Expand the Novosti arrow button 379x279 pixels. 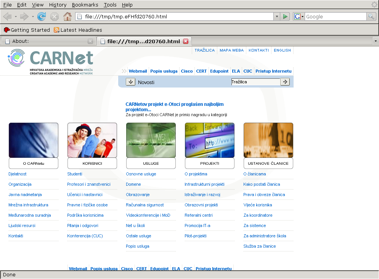(x=130, y=82)
